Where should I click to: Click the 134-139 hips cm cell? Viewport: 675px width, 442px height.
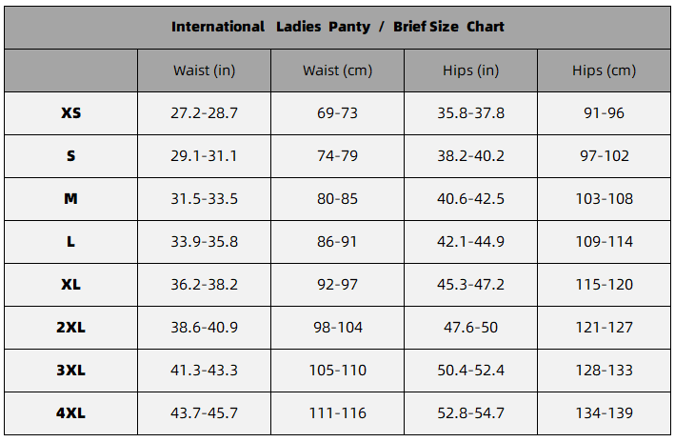(x=604, y=412)
